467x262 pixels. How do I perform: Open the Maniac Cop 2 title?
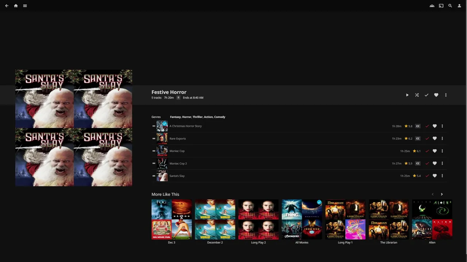(x=178, y=163)
